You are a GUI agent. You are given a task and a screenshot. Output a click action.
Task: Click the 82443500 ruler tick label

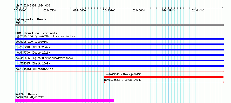click(x=50, y=10)
